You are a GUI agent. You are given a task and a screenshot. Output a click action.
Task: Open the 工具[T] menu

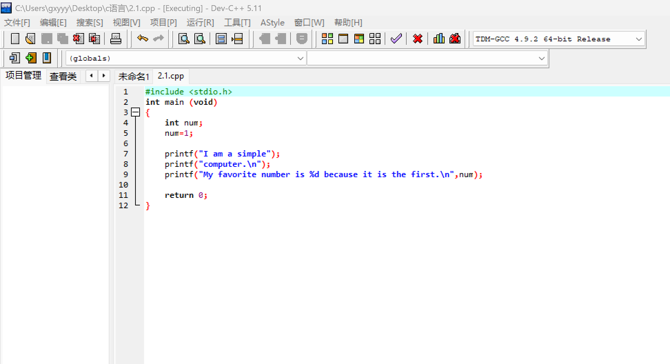pyautogui.click(x=237, y=23)
